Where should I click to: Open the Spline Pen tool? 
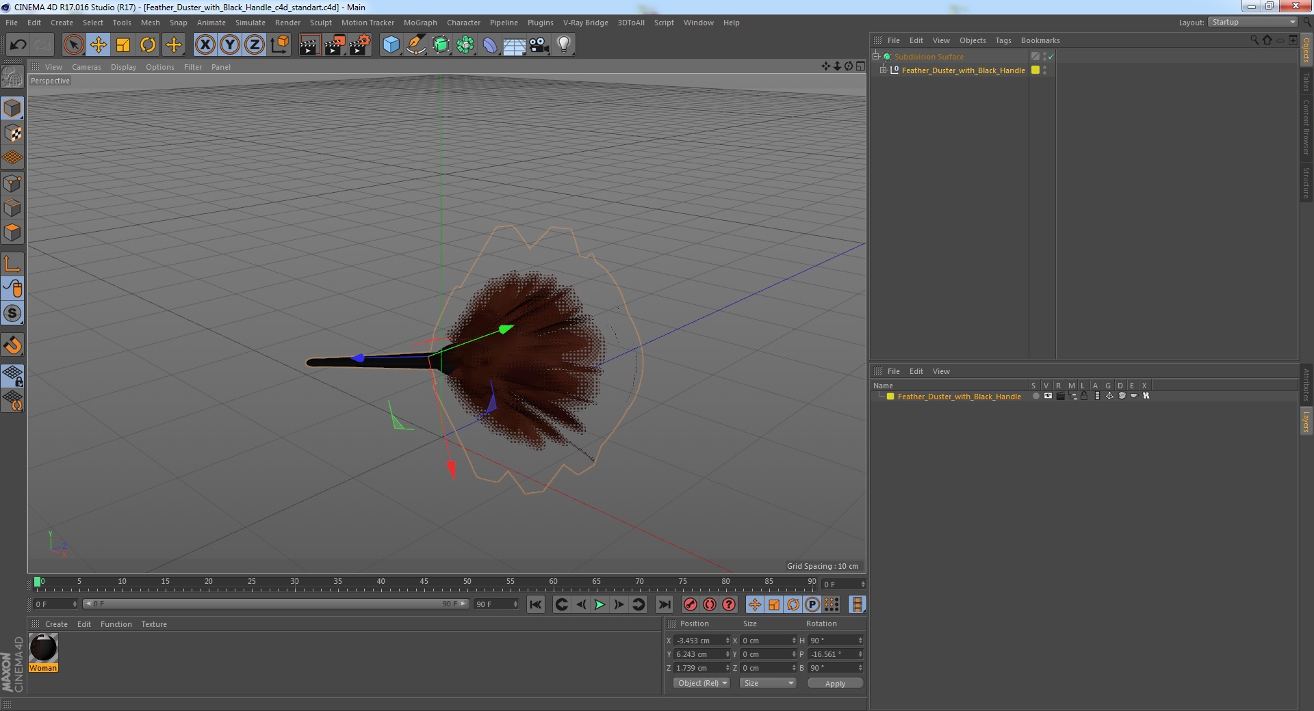coord(415,45)
